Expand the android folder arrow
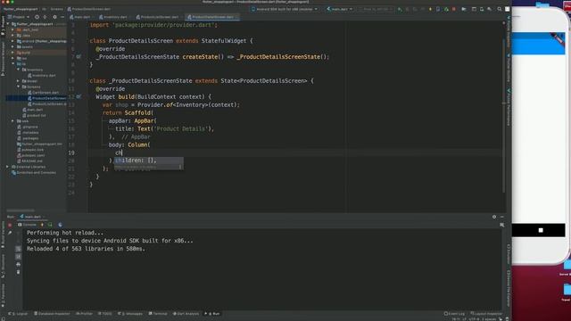The image size is (571, 321). [13, 41]
